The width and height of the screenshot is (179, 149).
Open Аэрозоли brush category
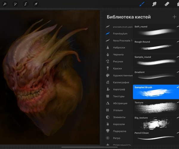click(119, 124)
